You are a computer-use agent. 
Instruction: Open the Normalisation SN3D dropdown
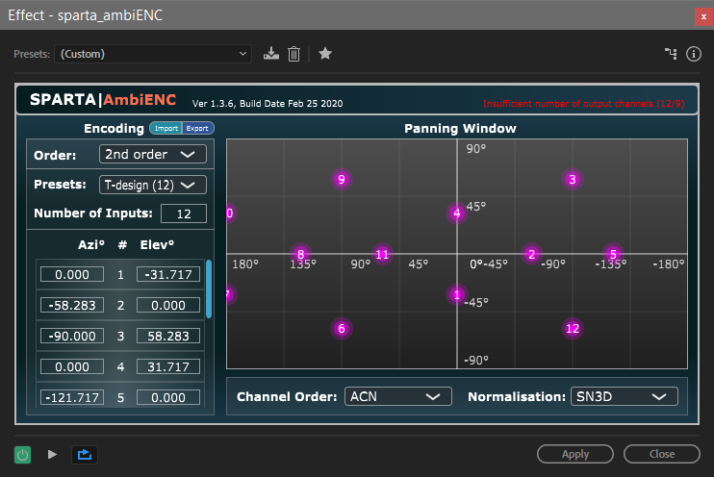(x=624, y=396)
